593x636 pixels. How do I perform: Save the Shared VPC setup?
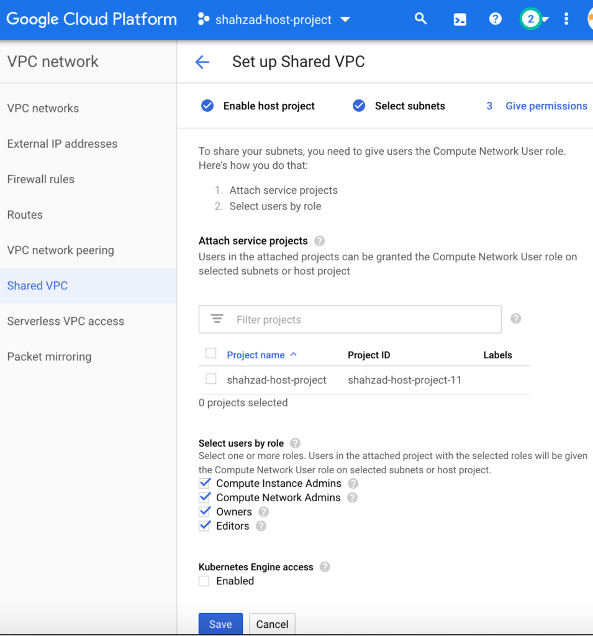220,624
